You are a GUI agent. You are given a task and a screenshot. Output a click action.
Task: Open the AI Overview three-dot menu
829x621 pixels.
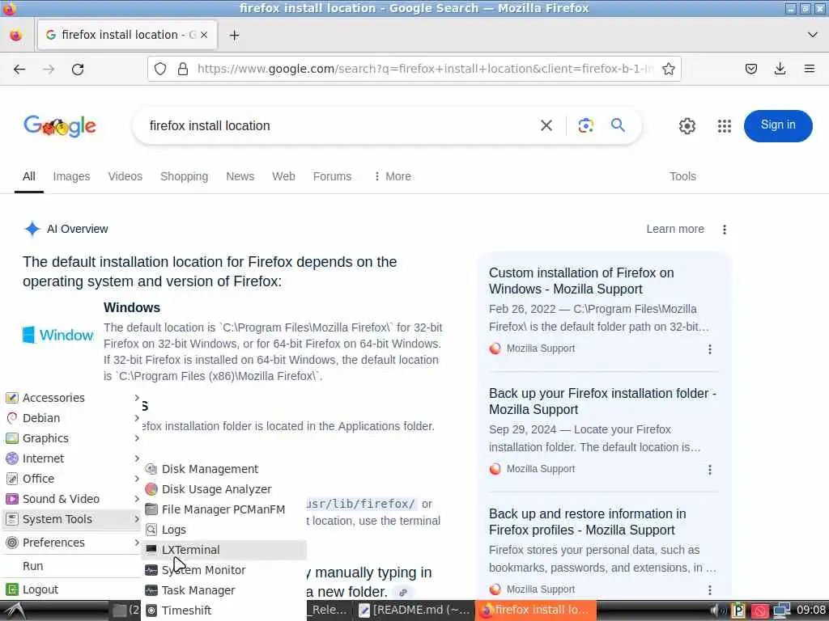click(x=725, y=229)
